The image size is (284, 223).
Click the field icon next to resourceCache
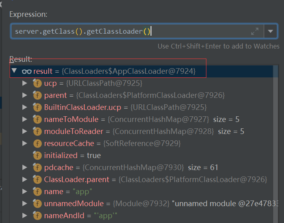[x=38, y=144]
